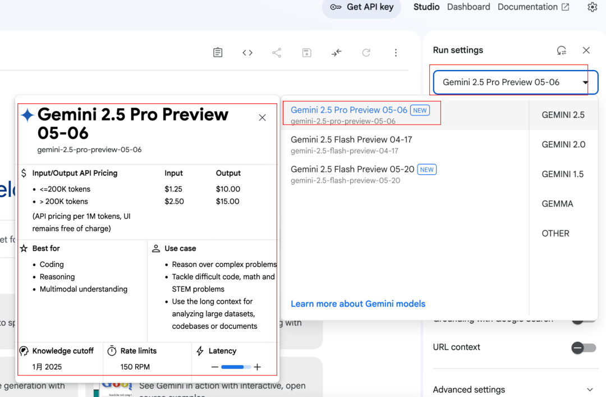606x397 pixels.
Task: Click the person icon beside Use case
Action: [156, 248]
